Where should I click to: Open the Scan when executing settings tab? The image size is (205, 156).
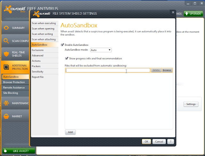click(x=45, y=23)
